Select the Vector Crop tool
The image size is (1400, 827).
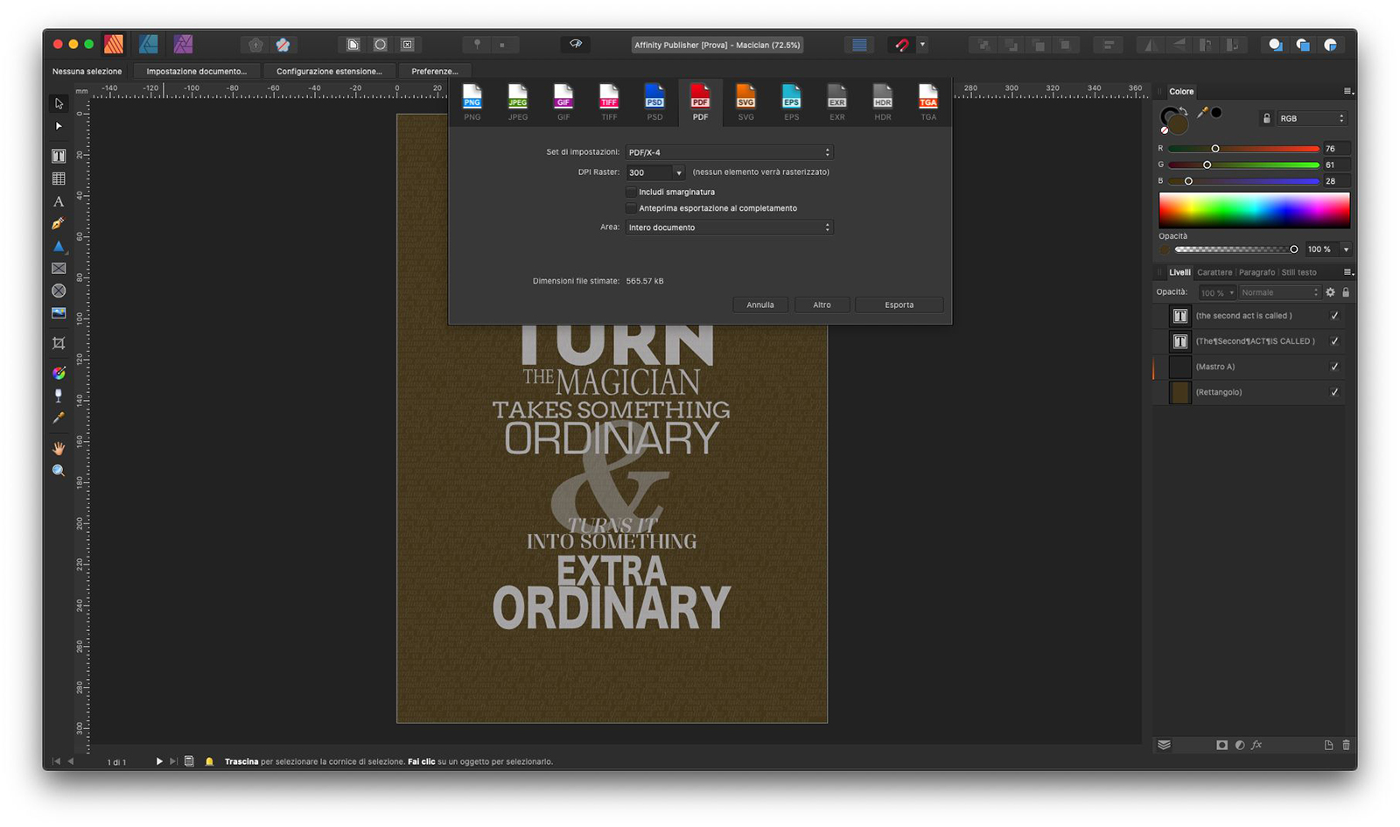(x=59, y=343)
